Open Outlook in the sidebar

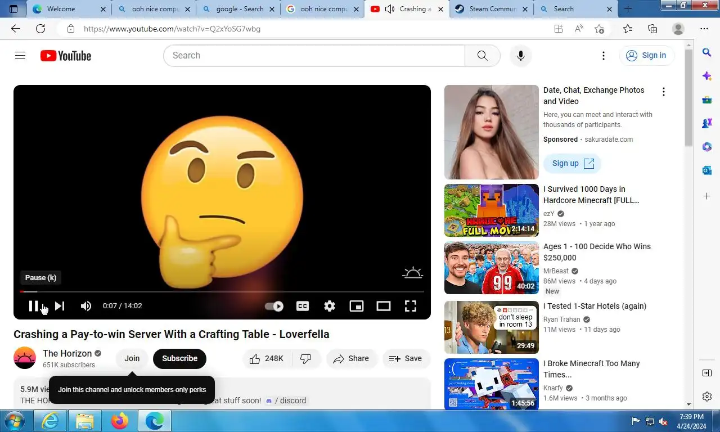coord(707,170)
